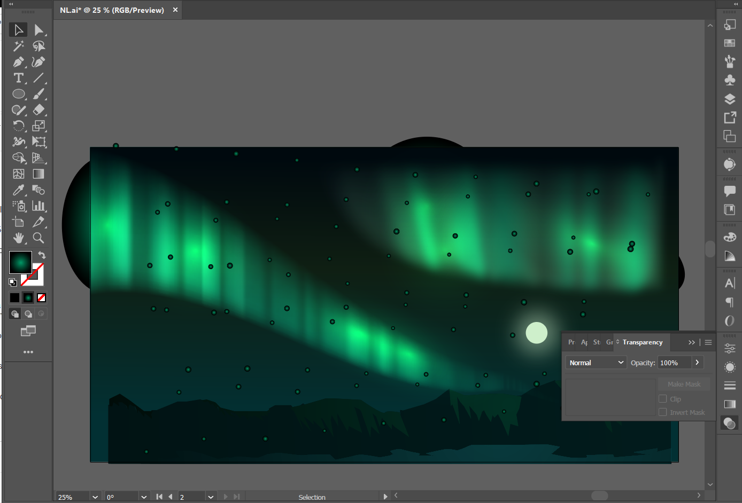The height and width of the screenshot is (503, 742).
Task: Set paint type to None
Action: point(42,298)
